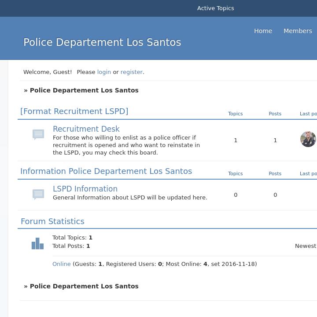
Task: Open the Recruitment Desk board
Action: [86, 129]
